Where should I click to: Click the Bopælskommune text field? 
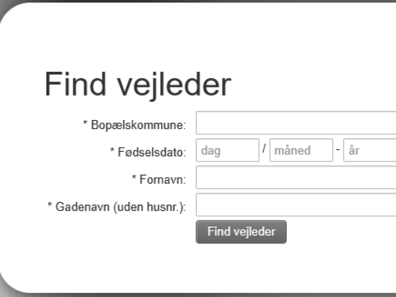coord(296,123)
